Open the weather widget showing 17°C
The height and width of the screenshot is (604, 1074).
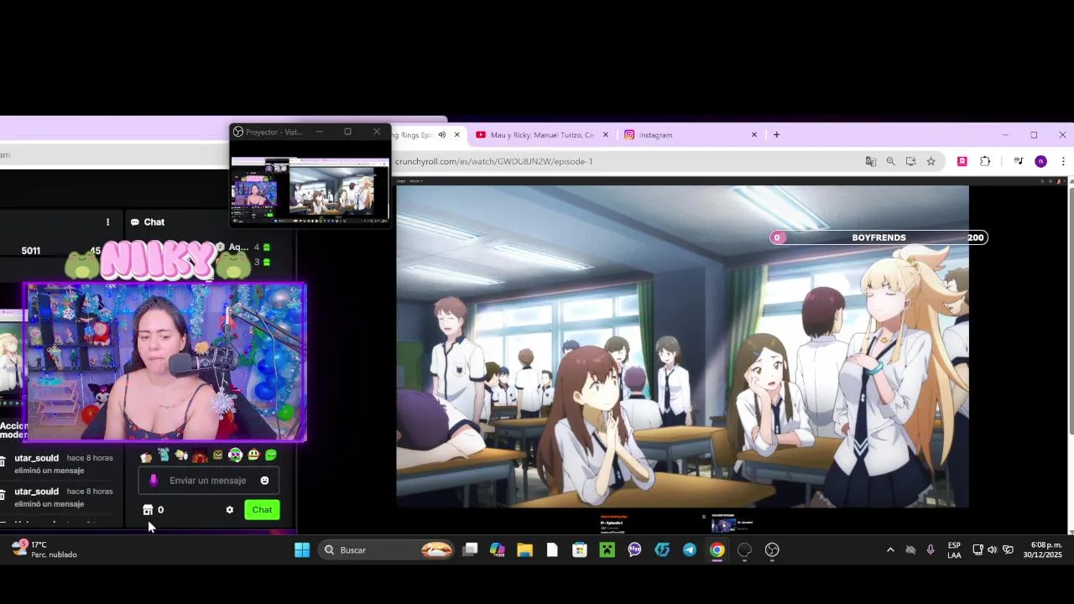click(x=44, y=549)
